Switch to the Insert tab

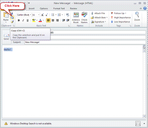[32, 8]
